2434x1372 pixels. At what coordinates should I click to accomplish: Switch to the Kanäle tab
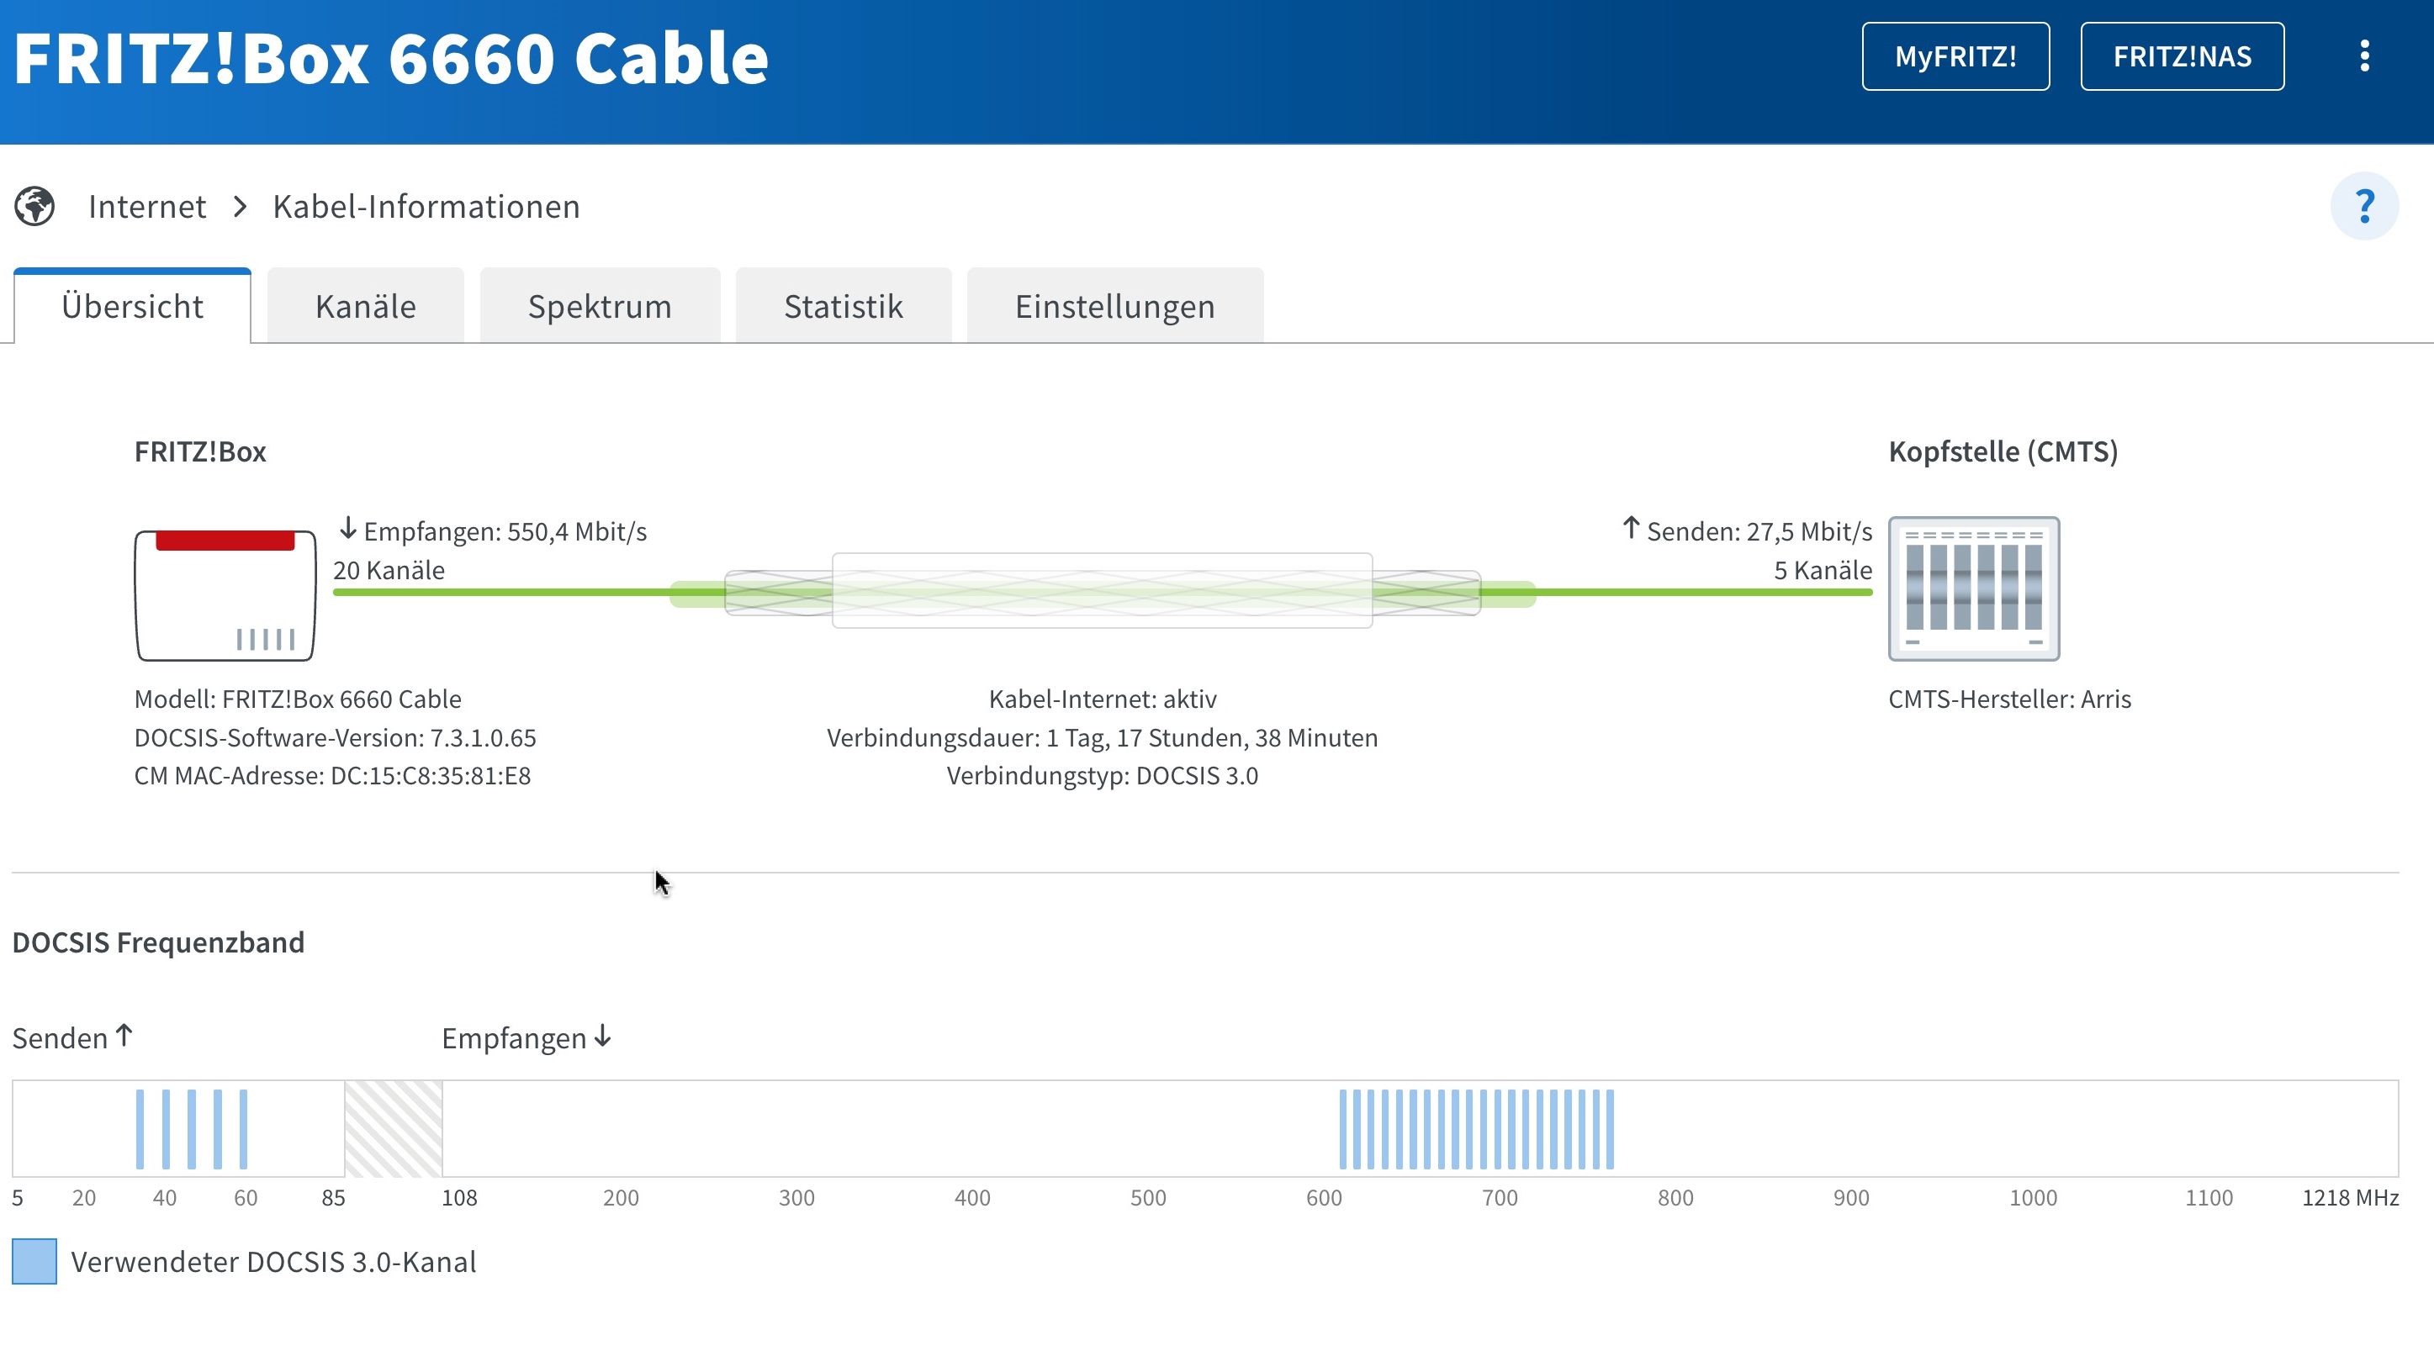[x=366, y=306]
